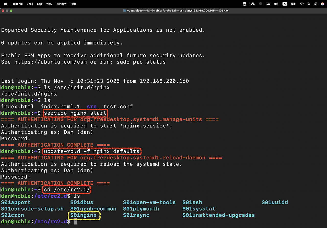The image size is (327, 228).
Task: Click the 'Expanded Security Maintenance' line
Action: click(103, 30)
